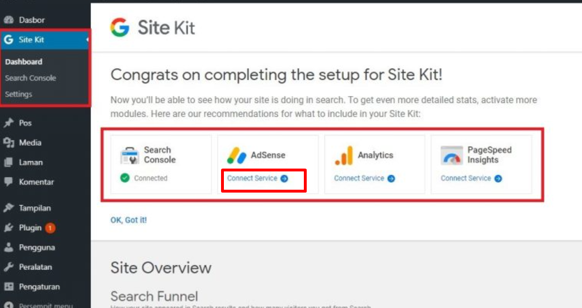Click the Dasbor gauge icon in sidebar
This screenshot has width=582, height=308.
[x=9, y=20]
